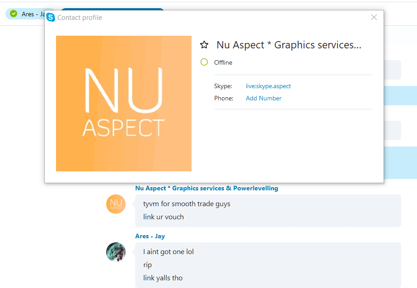Click the live:skype.aspect Skype name link
The image size is (417, 288).
coord(268,86)
